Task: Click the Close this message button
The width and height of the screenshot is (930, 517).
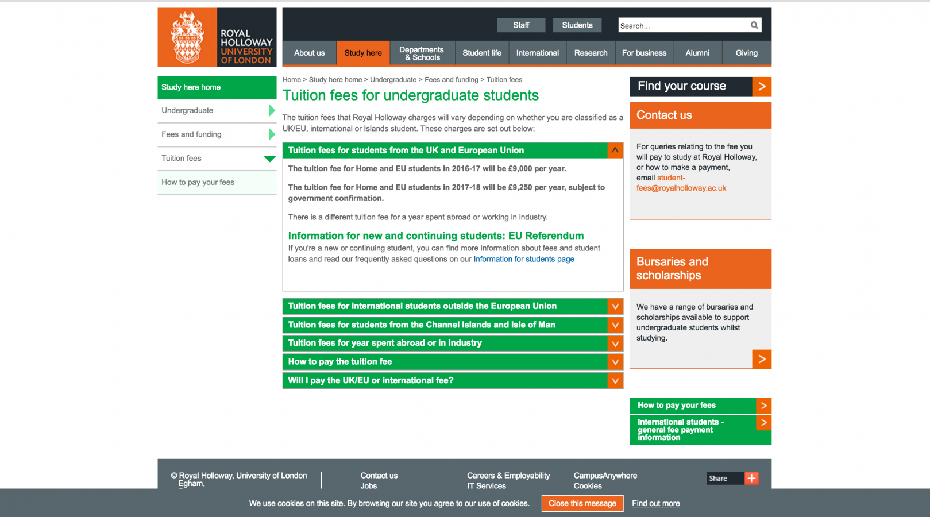Action: pos(582,503)
